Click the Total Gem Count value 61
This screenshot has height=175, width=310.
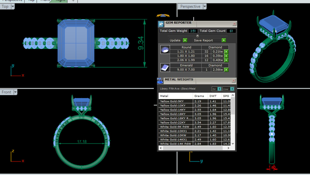(x=231, y=31)
